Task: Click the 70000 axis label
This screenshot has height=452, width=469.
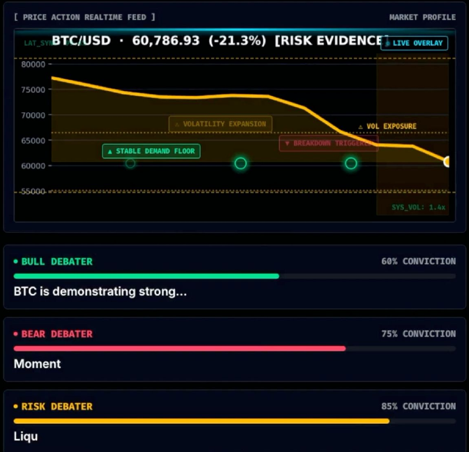Action: coord(33,115)
